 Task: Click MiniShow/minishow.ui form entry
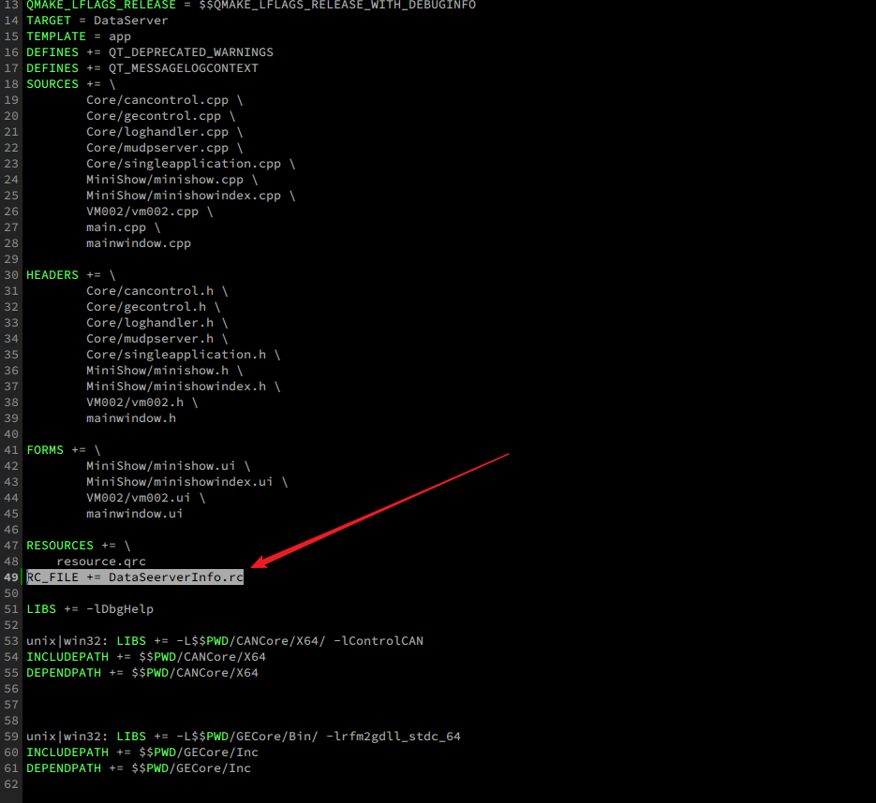[x=168, y=466]
